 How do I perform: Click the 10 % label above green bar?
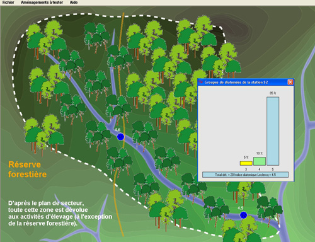pyautogui.click(x=260, y=153)
